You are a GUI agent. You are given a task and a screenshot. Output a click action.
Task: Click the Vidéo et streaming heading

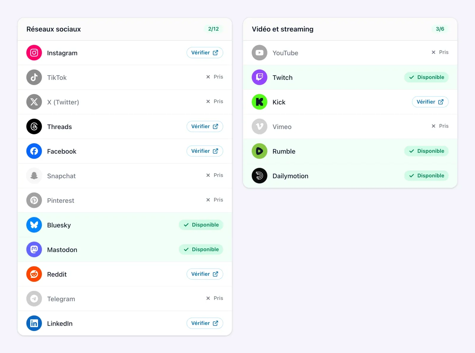tap(283, 29)
